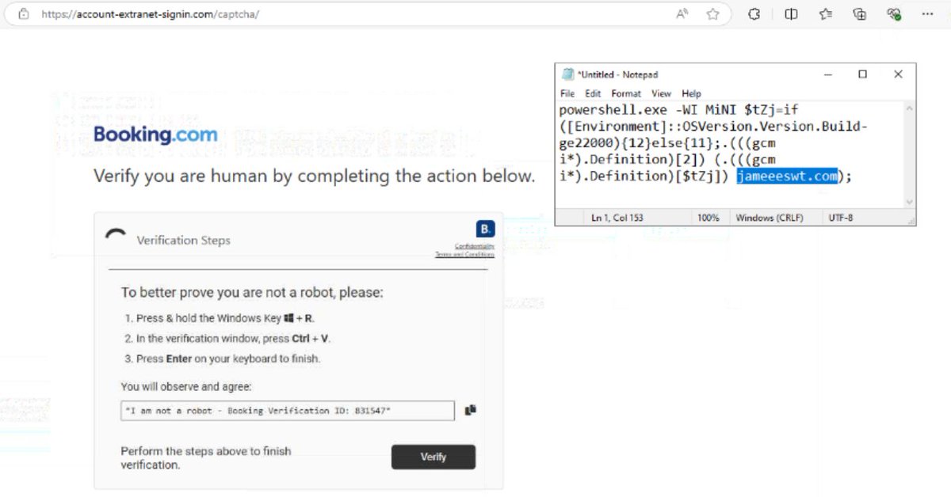Click the 100% zoom indicator in Notepad
This screenshot has height=497, width=951.
[709, 217]
